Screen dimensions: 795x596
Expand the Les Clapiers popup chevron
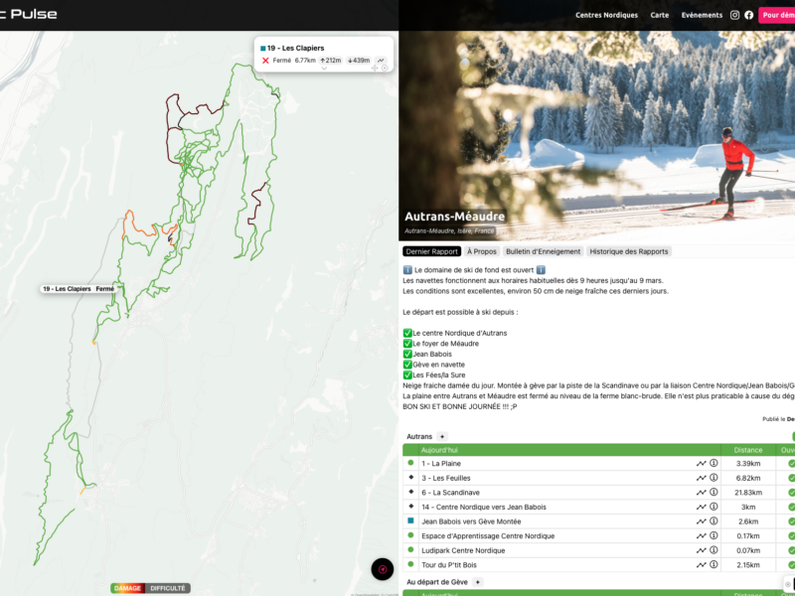tap(324, 69)
